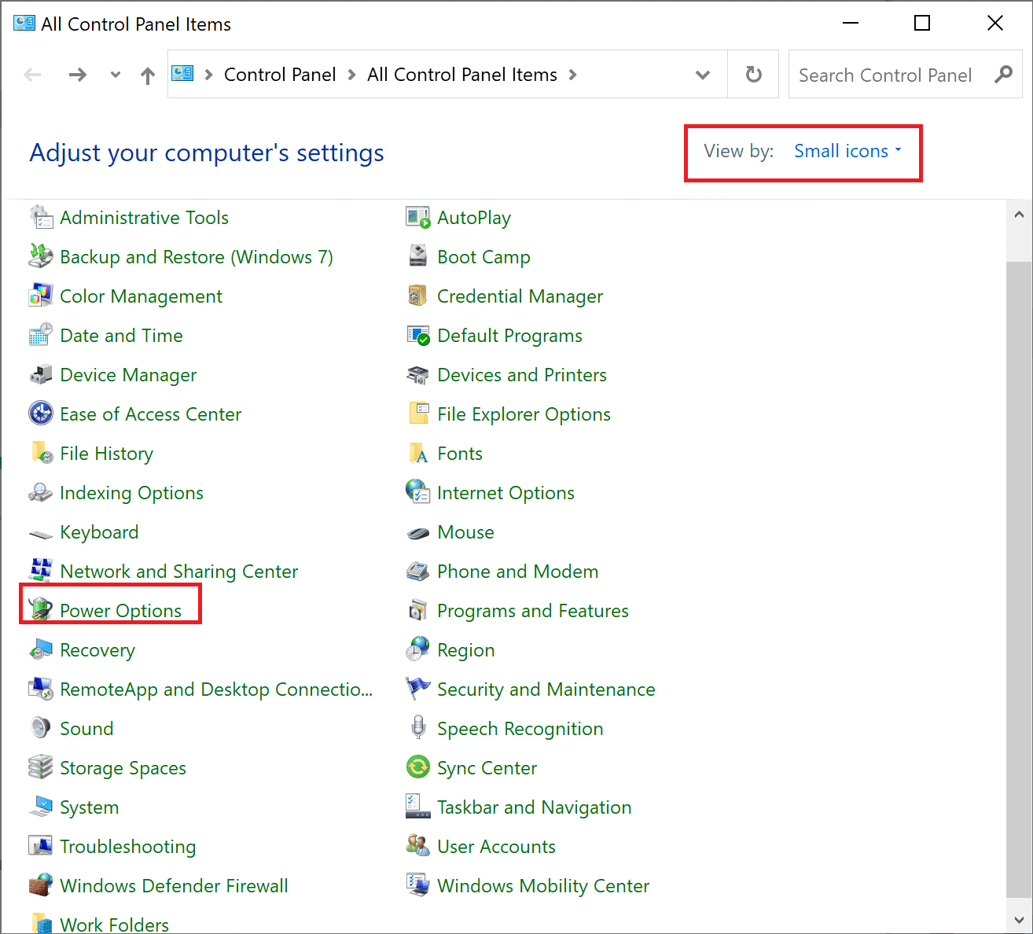This screenshot has height=934, width=1033.
Task: Click the File History icon
Action: [41, 453]
